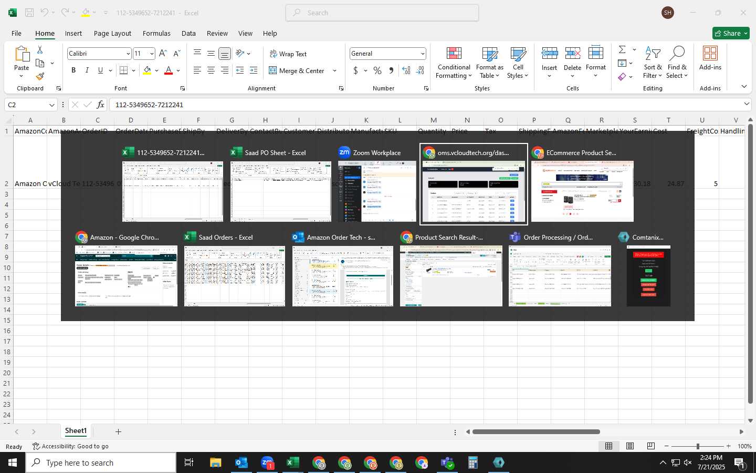The height and width of the screenshot is (473, 756).
Task: Click the zoom slider handle
Action: 698,446
